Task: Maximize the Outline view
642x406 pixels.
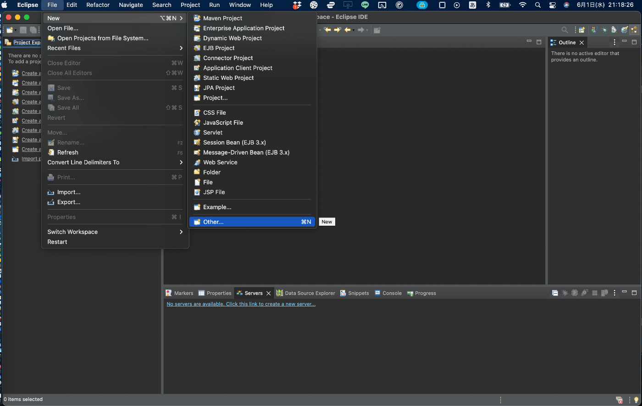Action: 634,42
